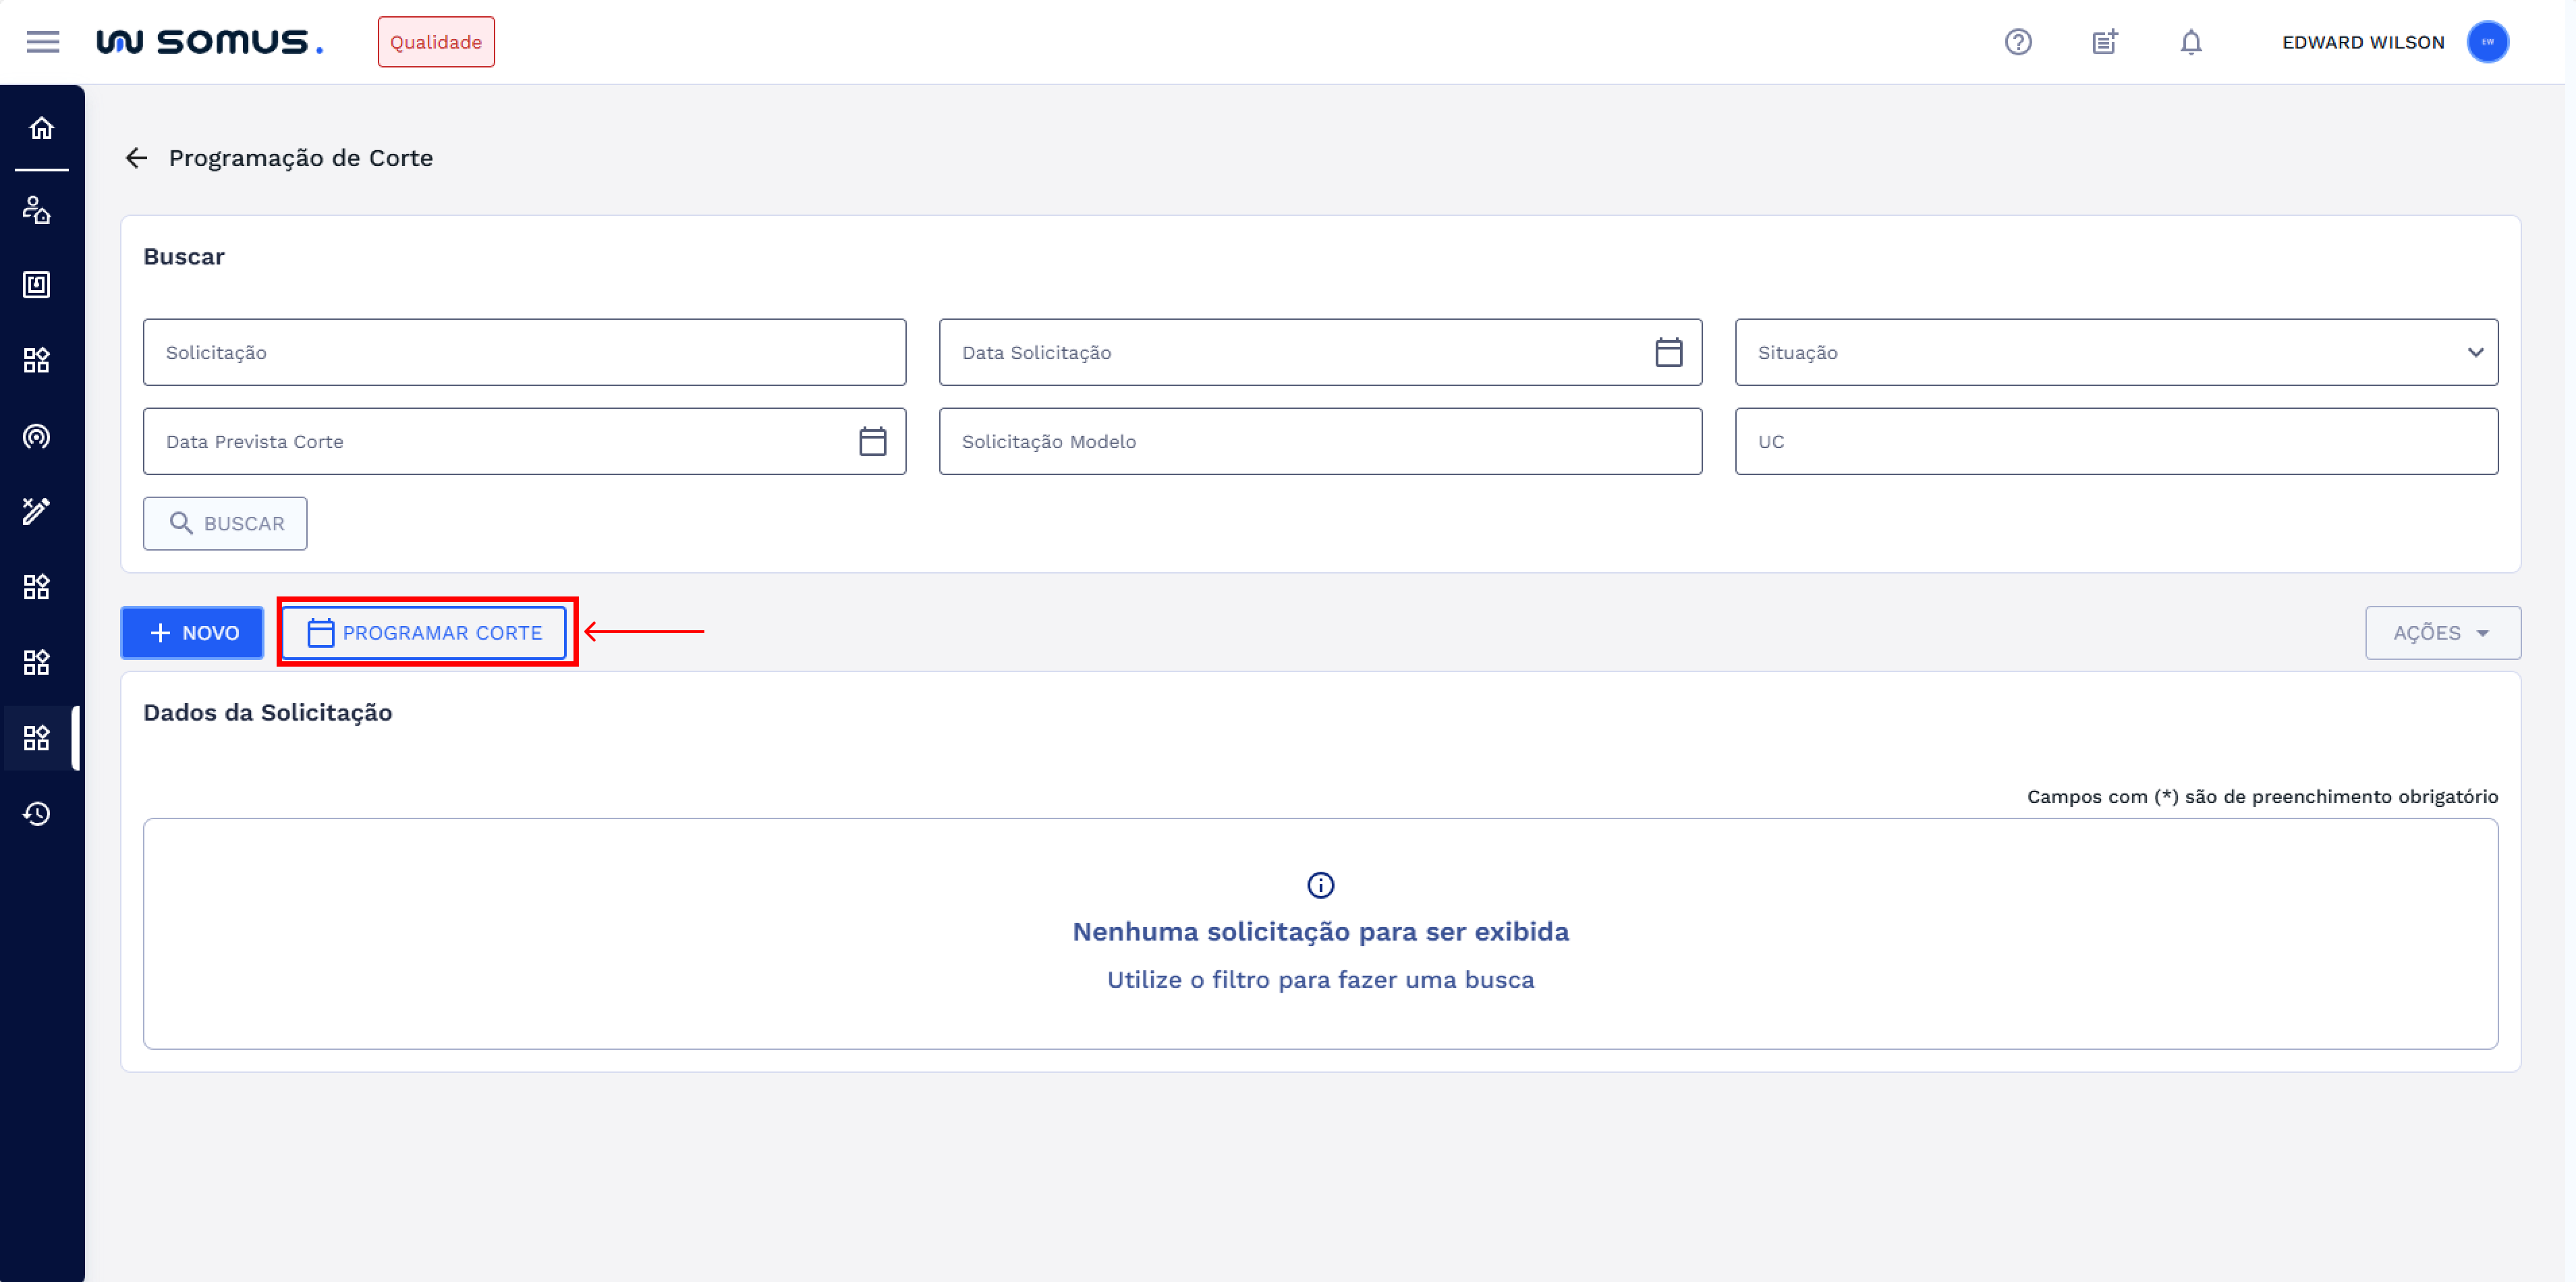The height and width of the screenshot is (1282, 2576).
Task: Click the NOVO button
Action: (x=193, y=633)
